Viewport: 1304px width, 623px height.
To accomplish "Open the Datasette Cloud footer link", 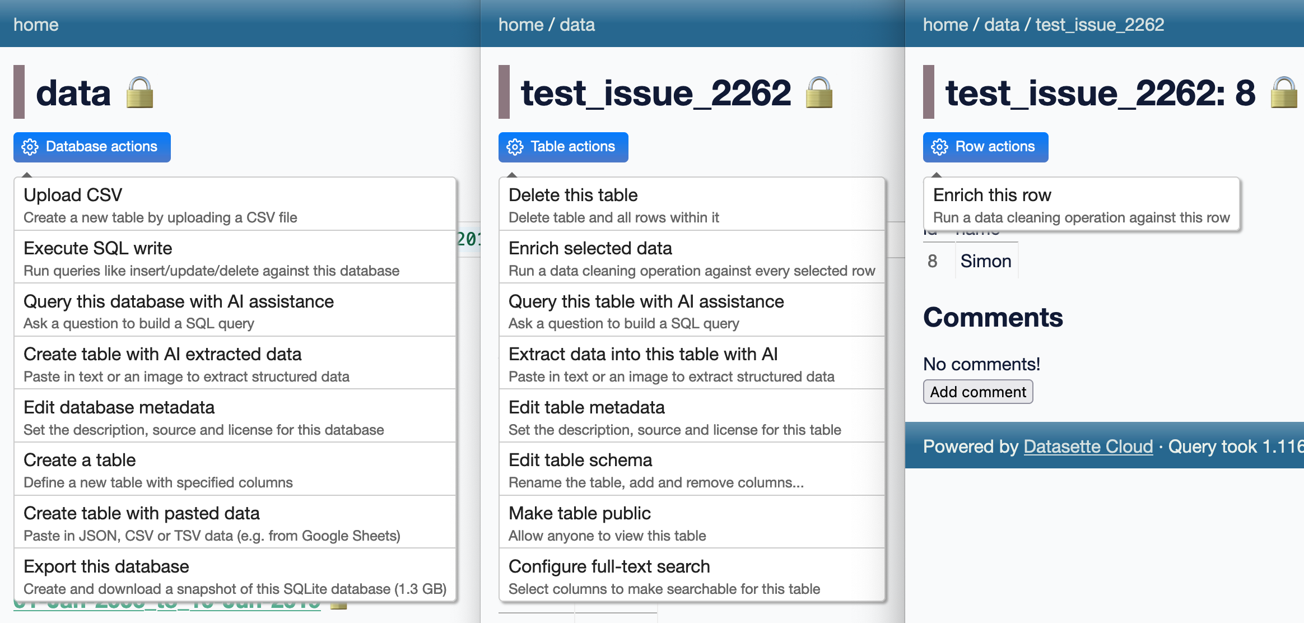I will point(1088,447).
